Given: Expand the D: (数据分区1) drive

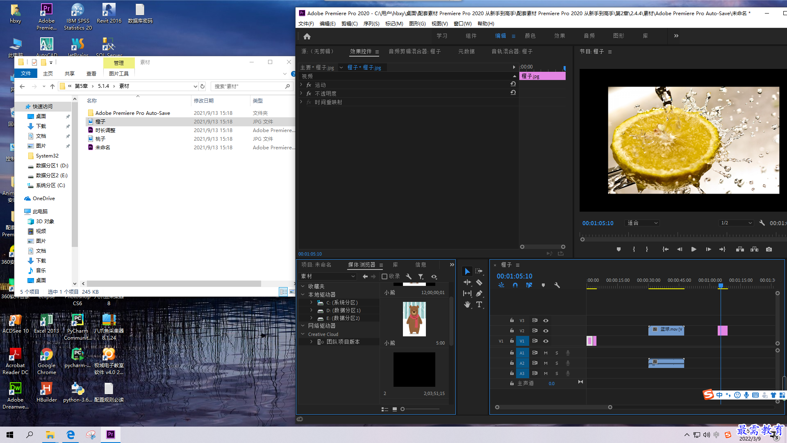Looking at the screenshot, I should [x=312, y=310].
